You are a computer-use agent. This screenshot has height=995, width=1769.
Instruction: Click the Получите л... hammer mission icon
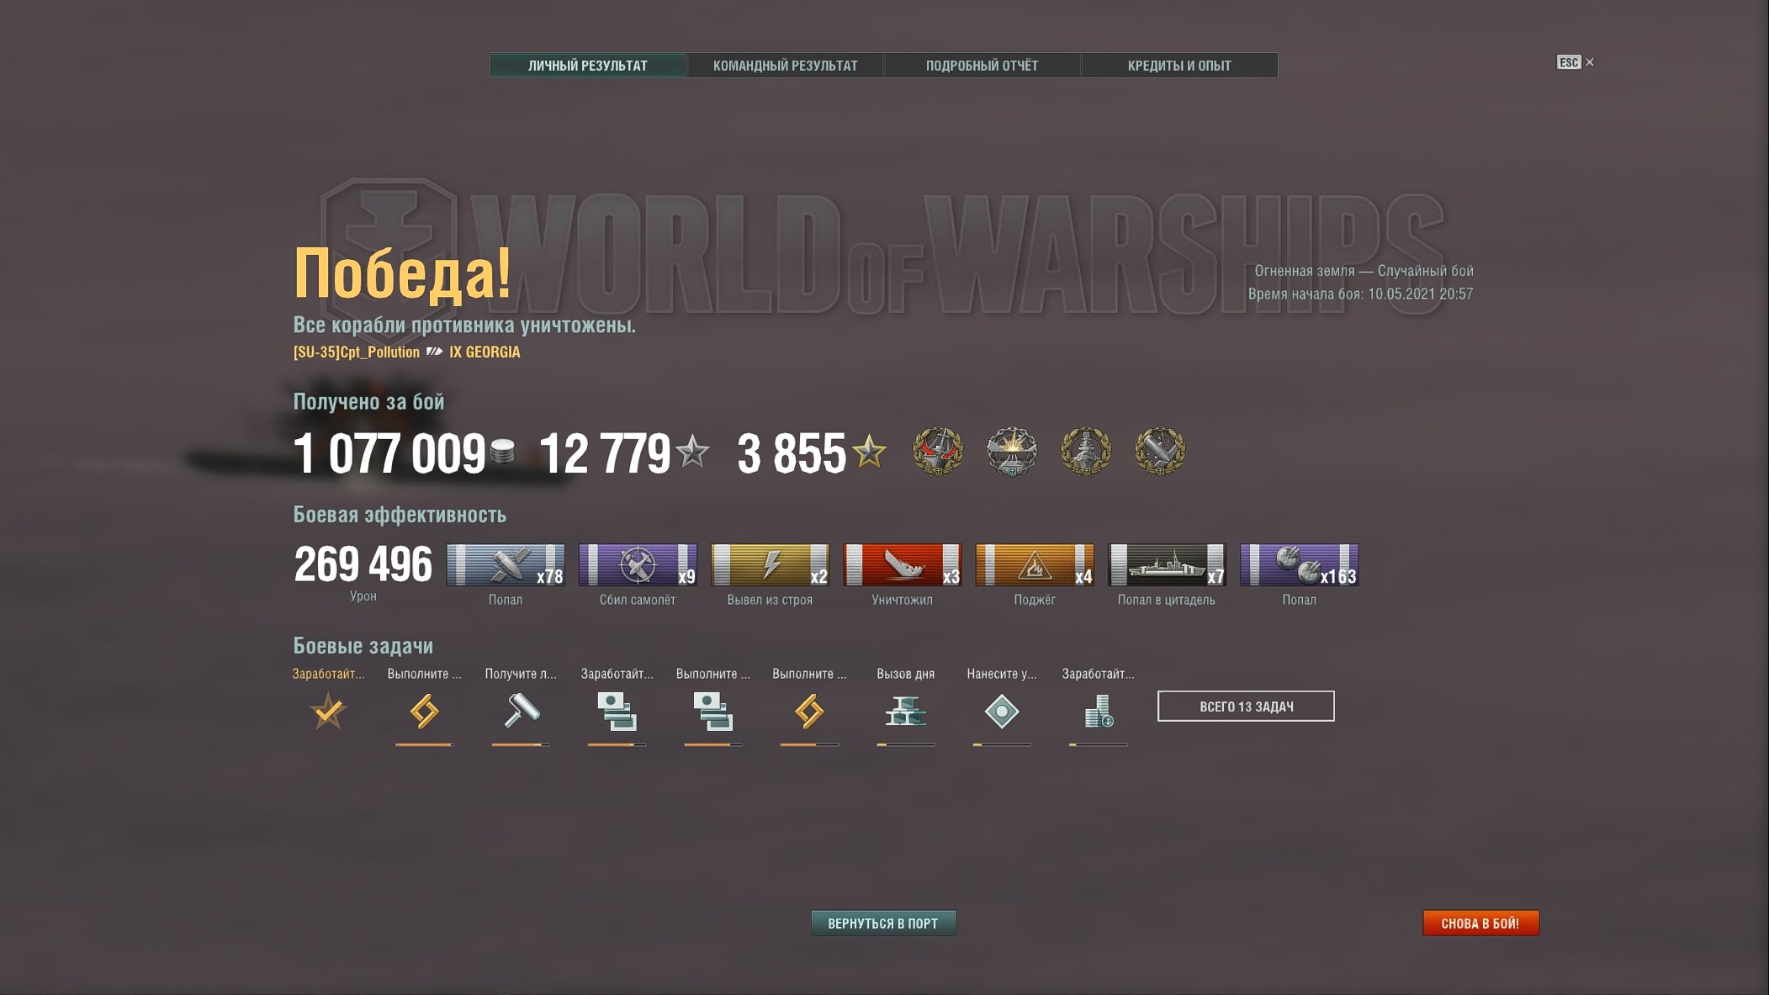pos(521,711)
